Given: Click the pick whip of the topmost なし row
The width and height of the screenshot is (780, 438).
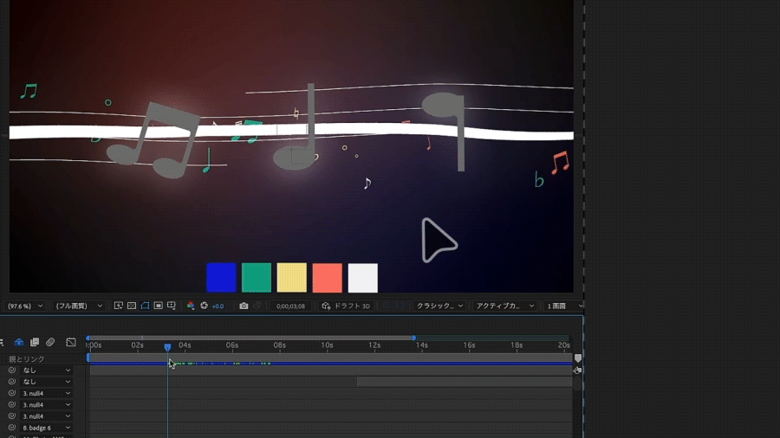Looking at the screenshot, I should click(12, 370).
